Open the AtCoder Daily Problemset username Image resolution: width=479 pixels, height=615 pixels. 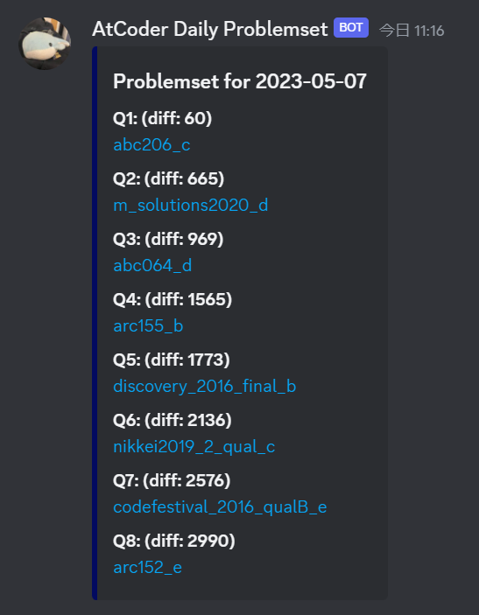pyautogui.click(x=209, y=30)
